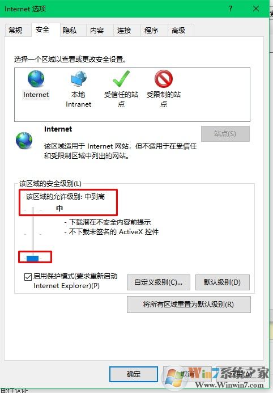Toggle 启用保护模式 checkbox

coord(28,277)
